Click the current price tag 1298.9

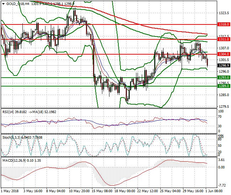223,66
